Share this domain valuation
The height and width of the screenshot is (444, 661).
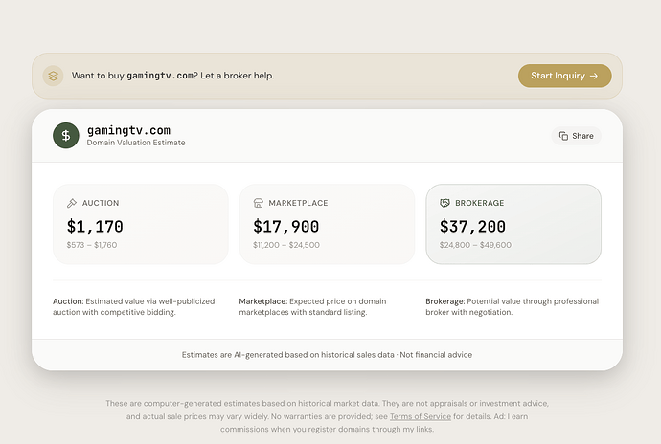tap(576, 136)
